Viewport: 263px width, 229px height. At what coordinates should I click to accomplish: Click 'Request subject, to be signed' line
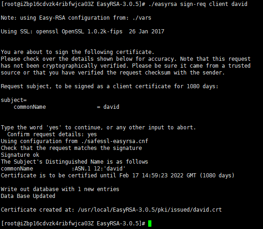coord(109,86)
